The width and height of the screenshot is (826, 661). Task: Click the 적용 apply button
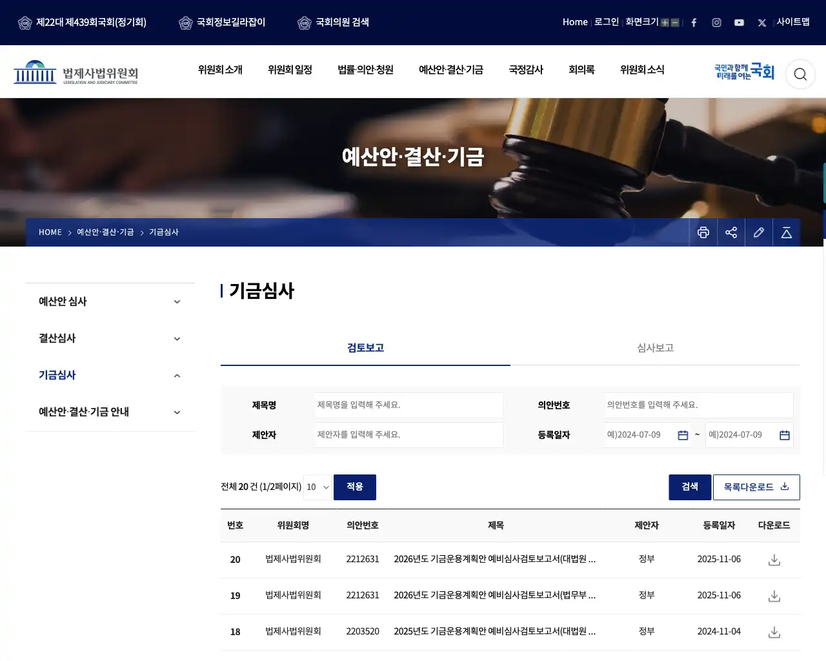355,487
